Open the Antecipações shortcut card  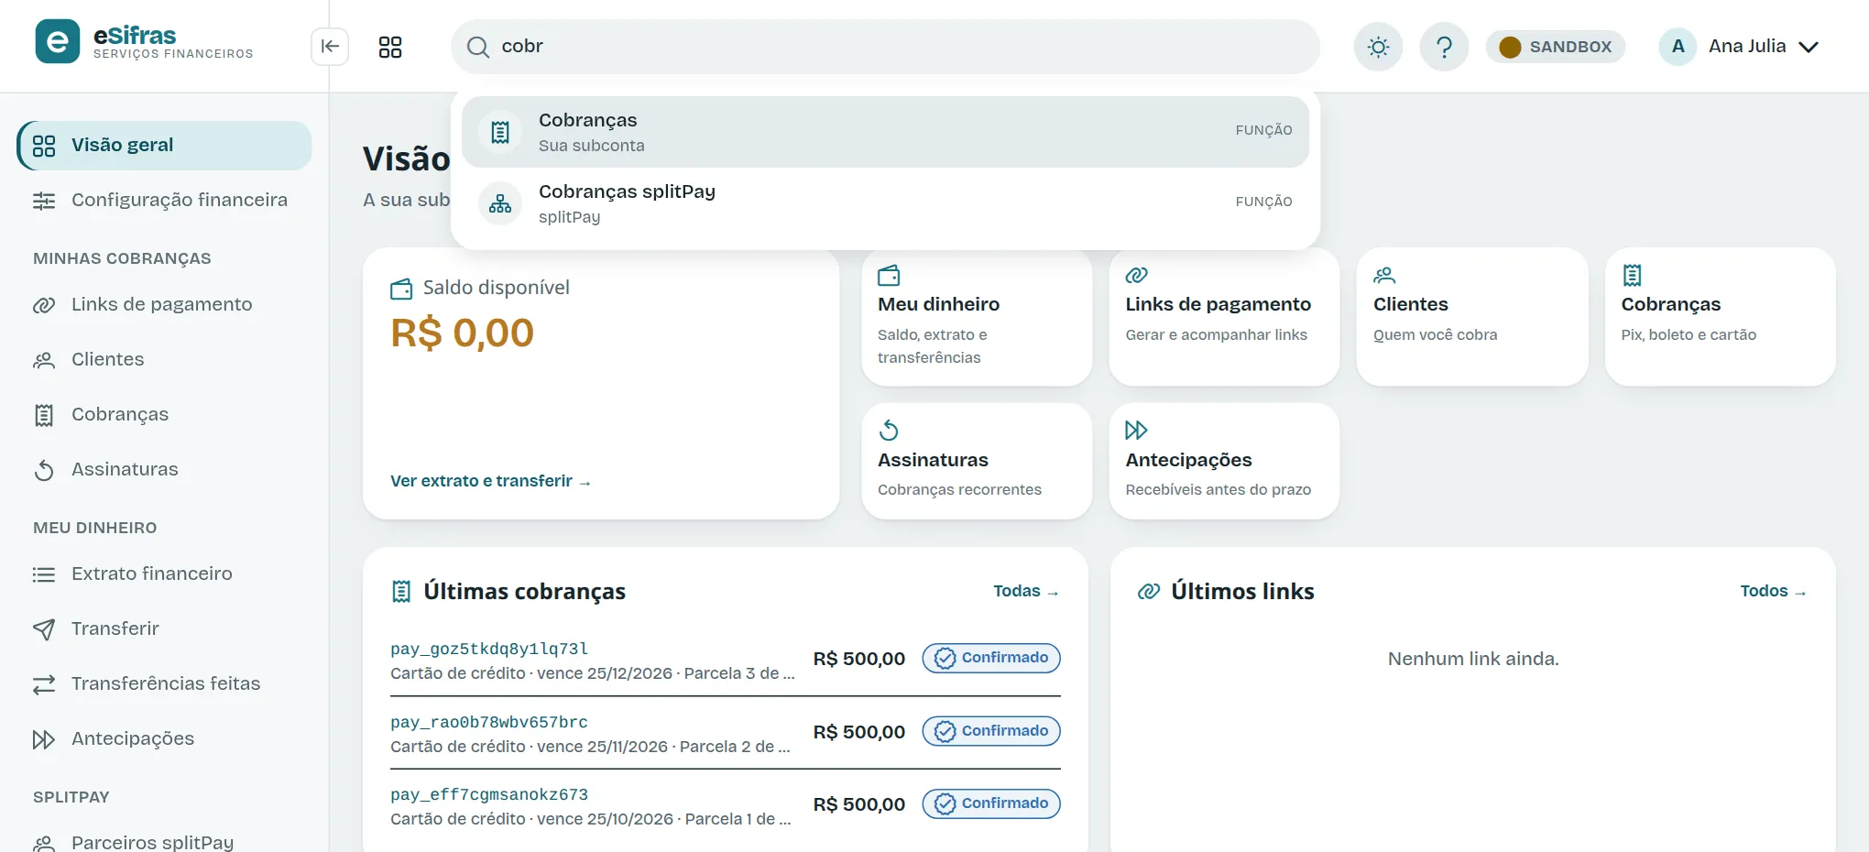pos(1224,461)
